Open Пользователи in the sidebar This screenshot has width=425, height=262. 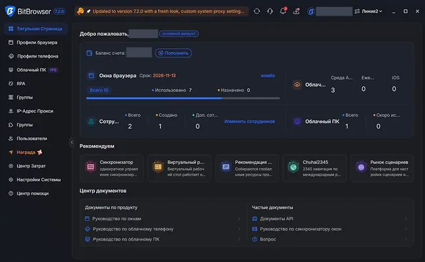click(x=36, y=139)
